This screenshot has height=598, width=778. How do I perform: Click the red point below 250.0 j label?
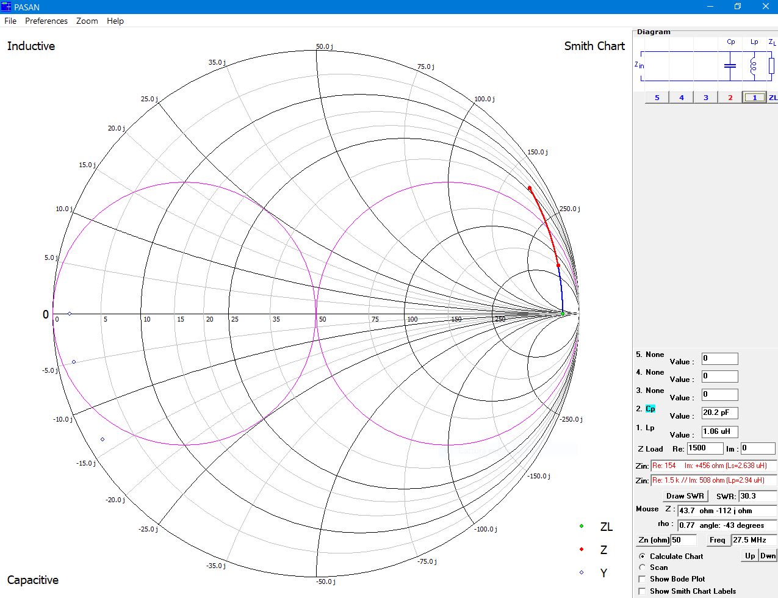point(558,265)
